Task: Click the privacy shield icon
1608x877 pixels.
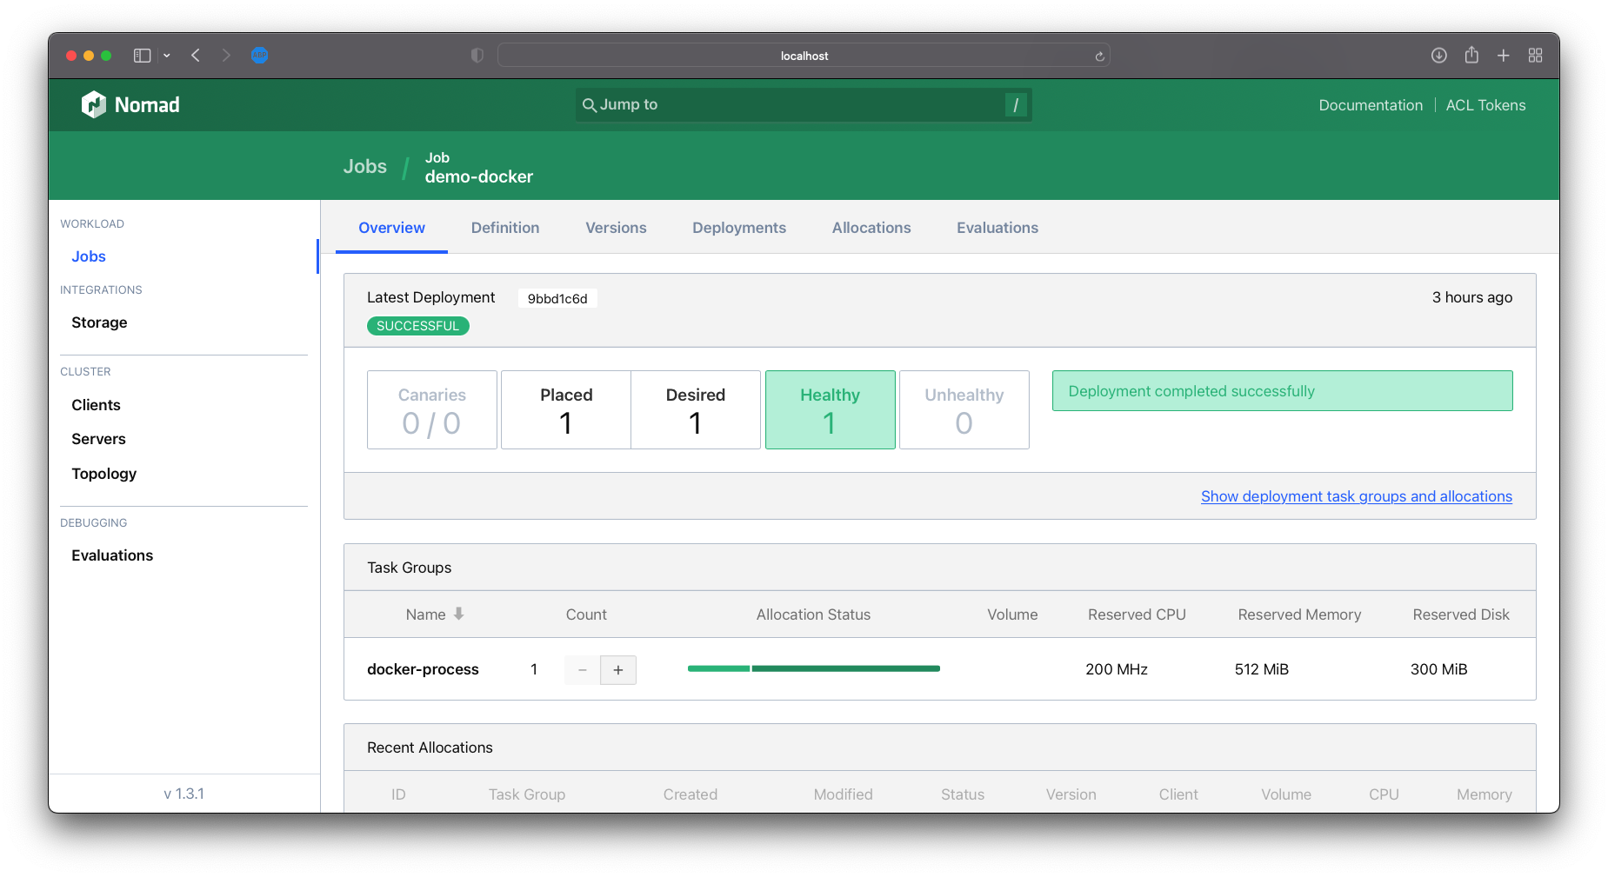Action: coord(477,56)
